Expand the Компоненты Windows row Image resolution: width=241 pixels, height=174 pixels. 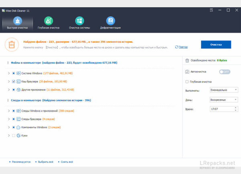9,127
